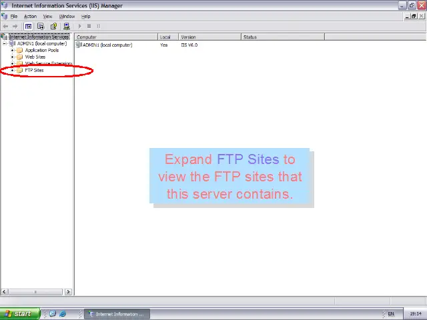Click the server icon in the list row

coord(79,45)
